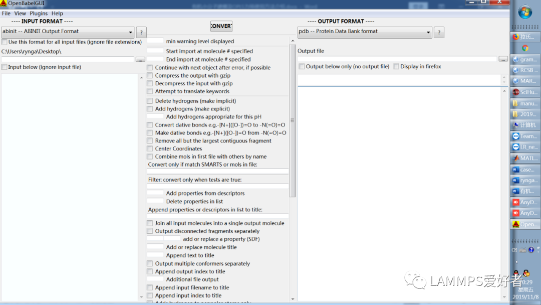Image resolution: width=541 pixels, height=305 pixels.
Task: Click the CH language indicator
Action: coord(514,250)
